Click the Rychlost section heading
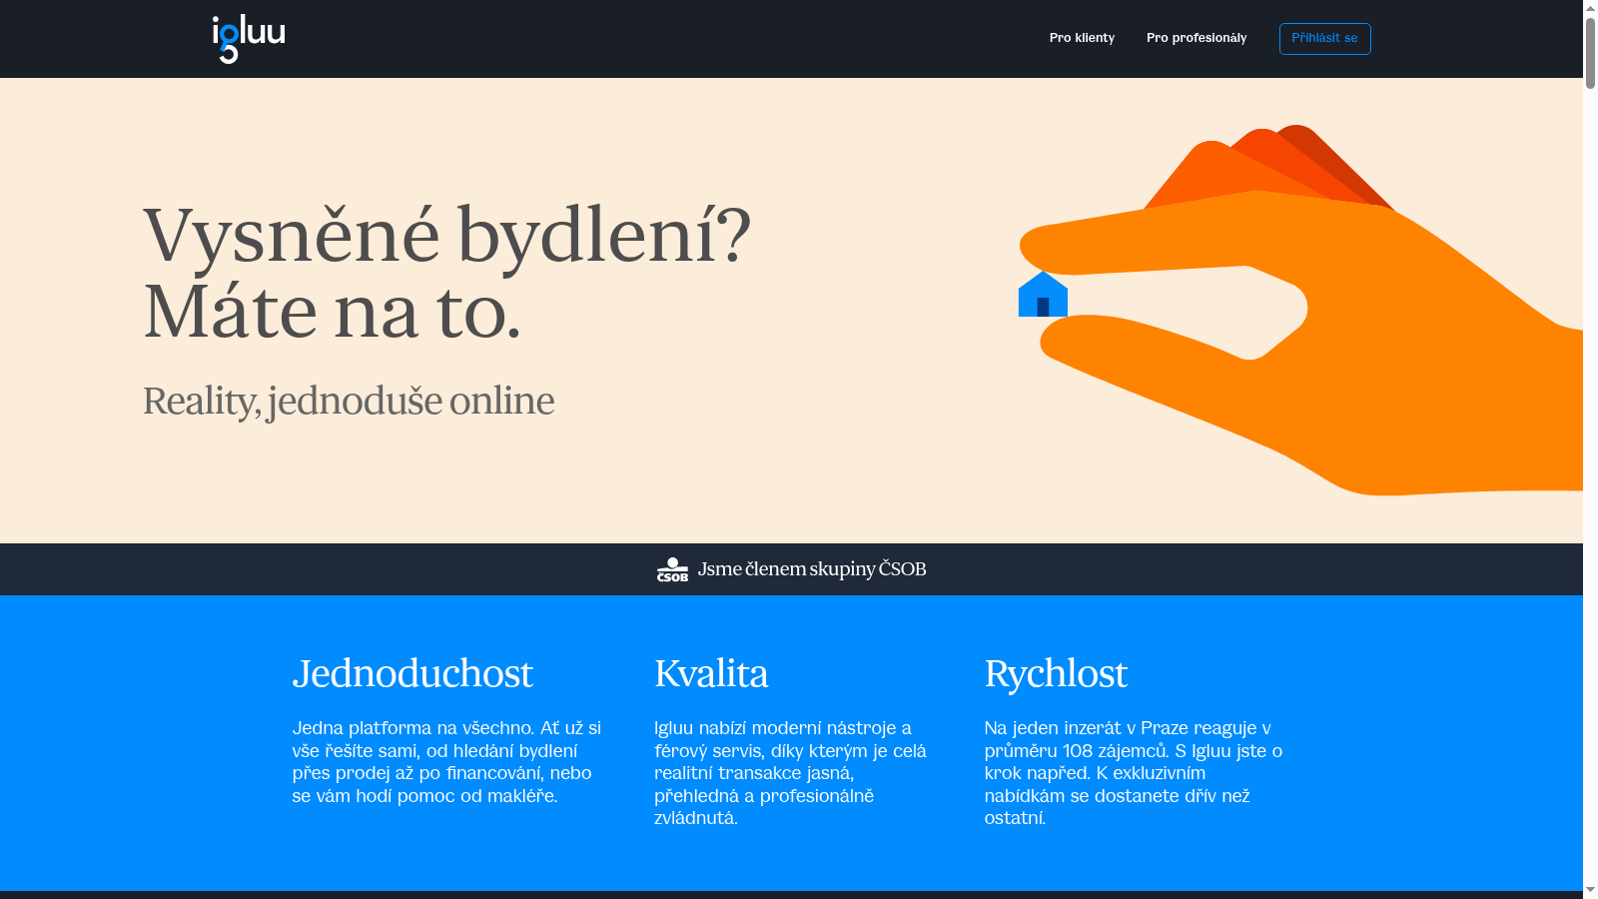 [1055, 674]
